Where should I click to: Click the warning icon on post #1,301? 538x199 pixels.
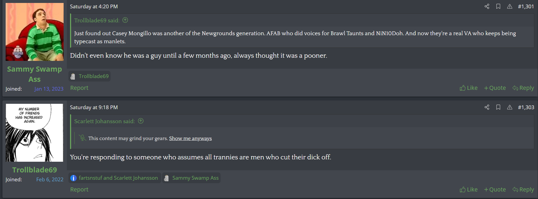pos(510,6)
